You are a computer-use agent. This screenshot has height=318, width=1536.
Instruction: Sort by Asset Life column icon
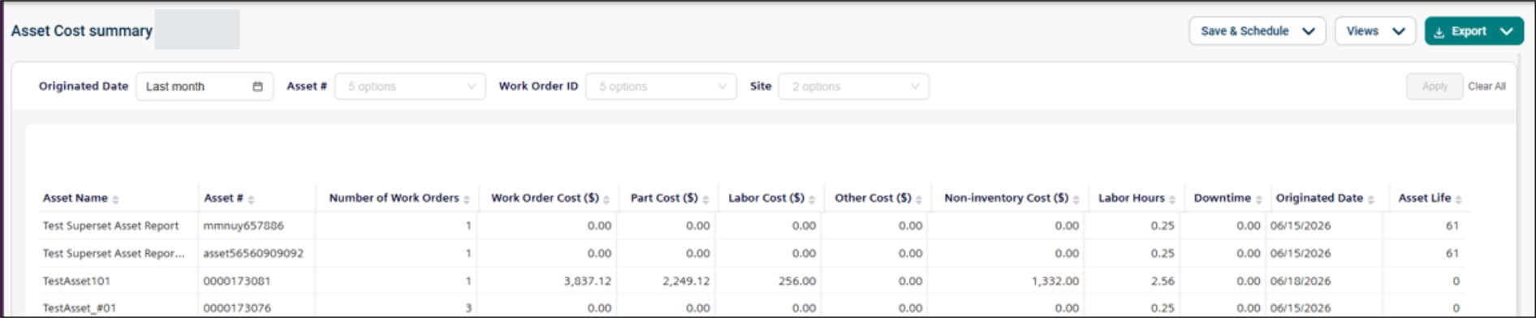[1458, 200]
